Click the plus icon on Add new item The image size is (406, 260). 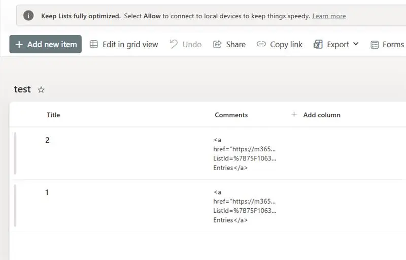[19, 45]
